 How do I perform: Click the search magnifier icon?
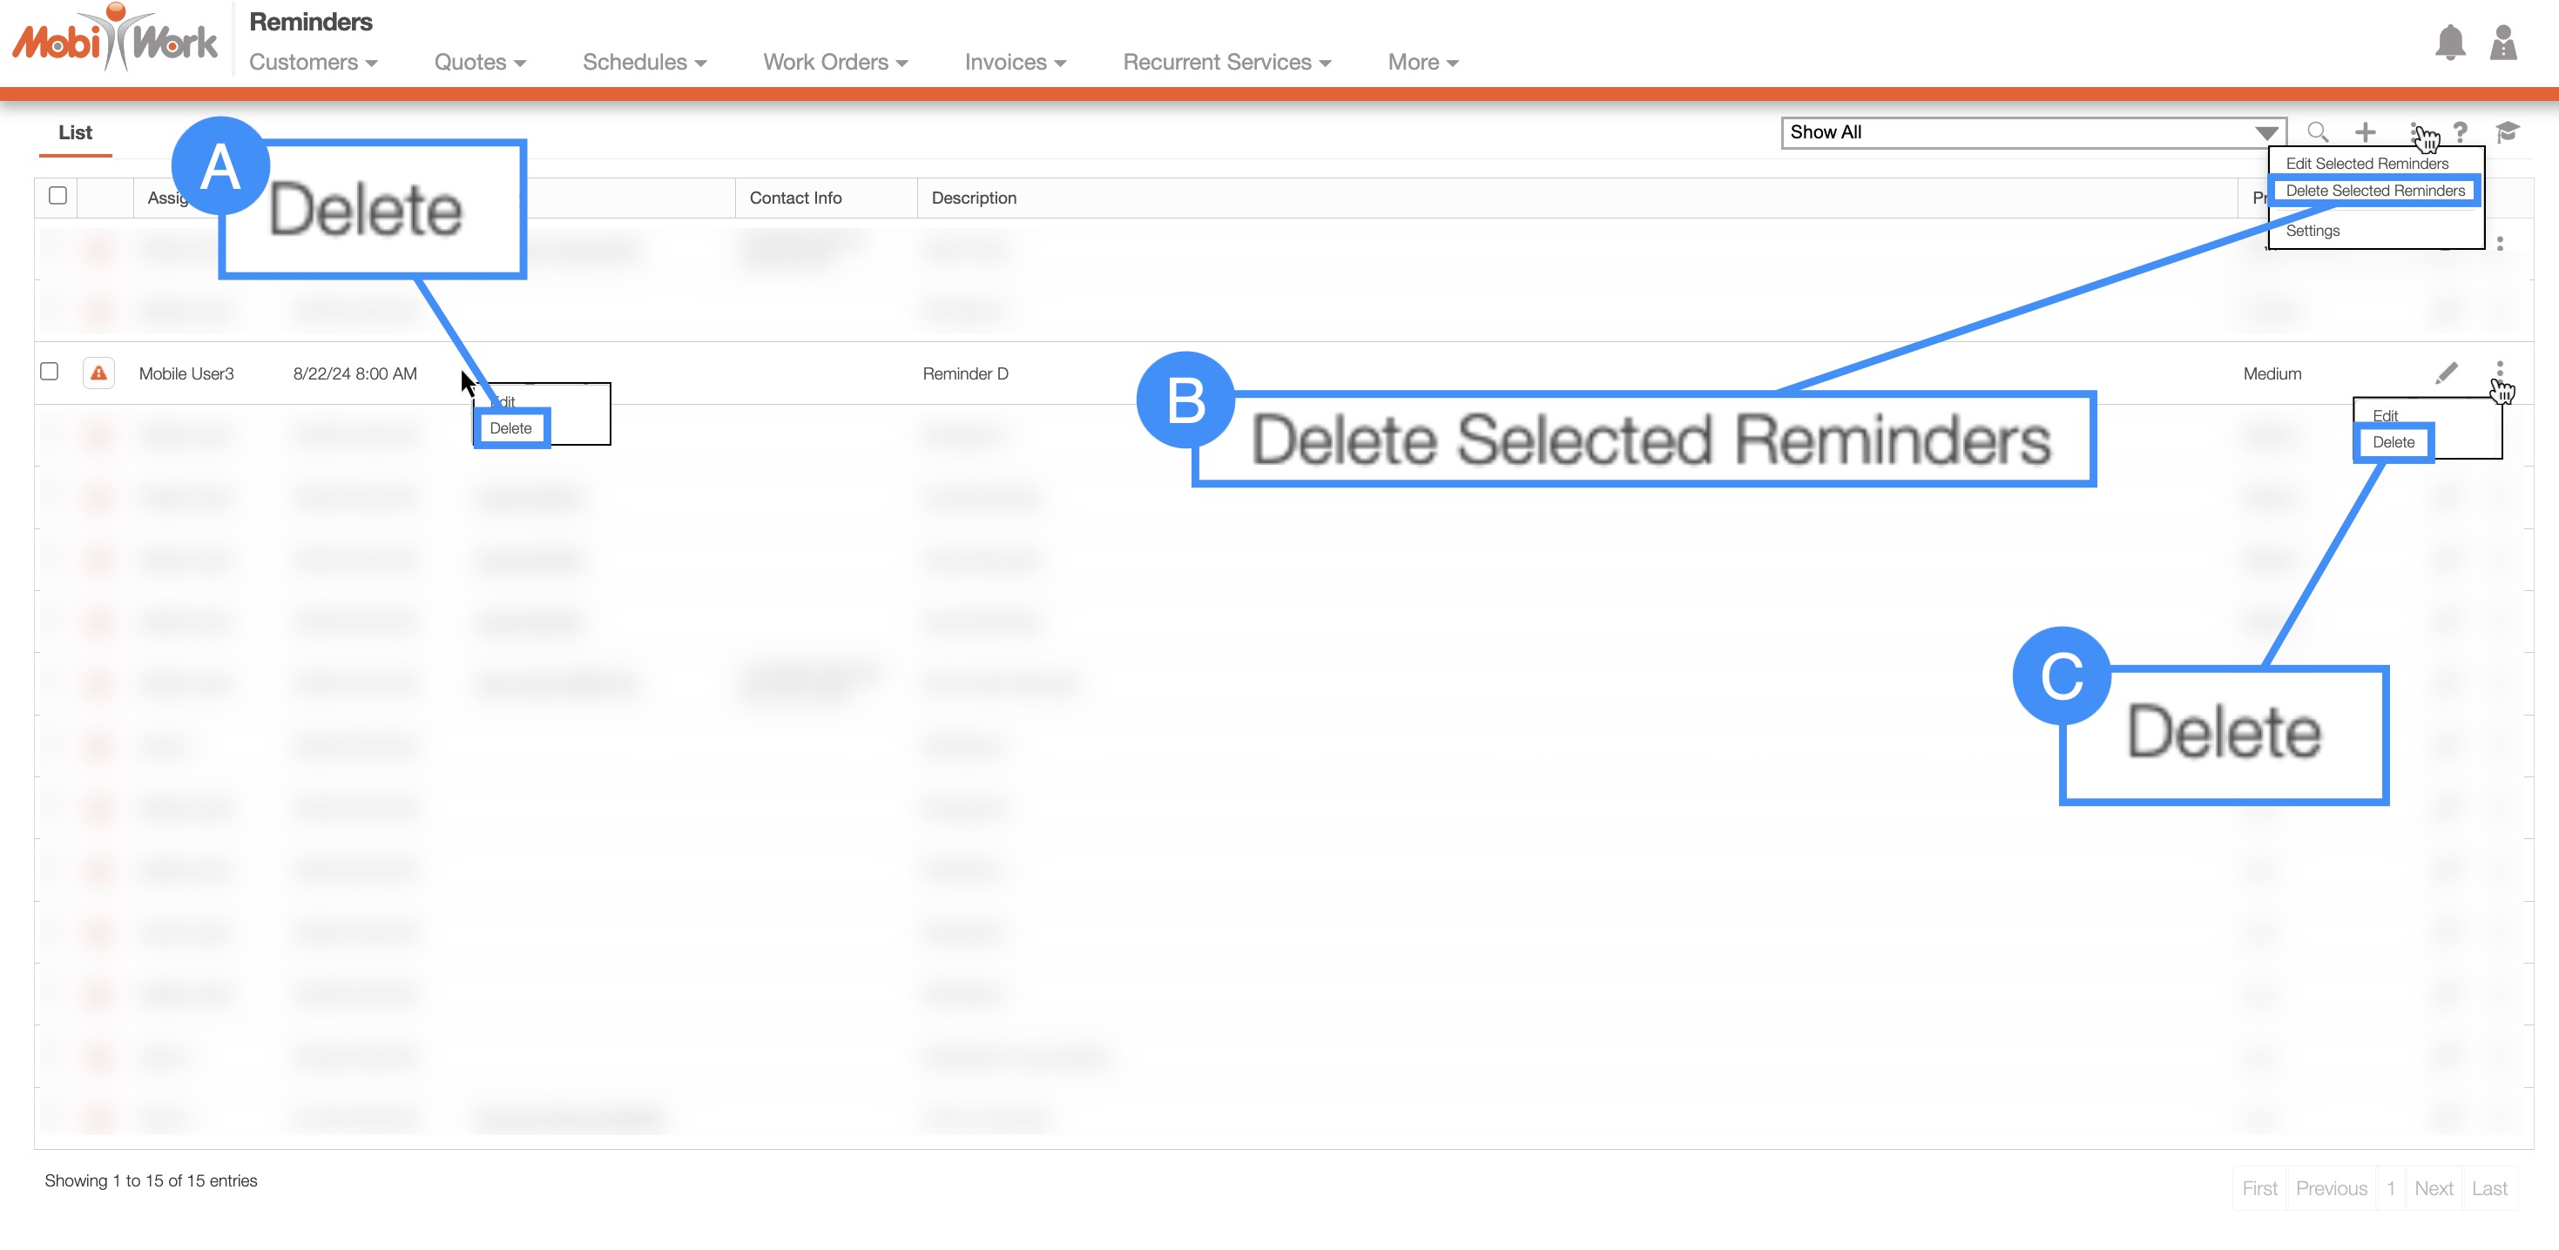click(x=2318, y=132)
